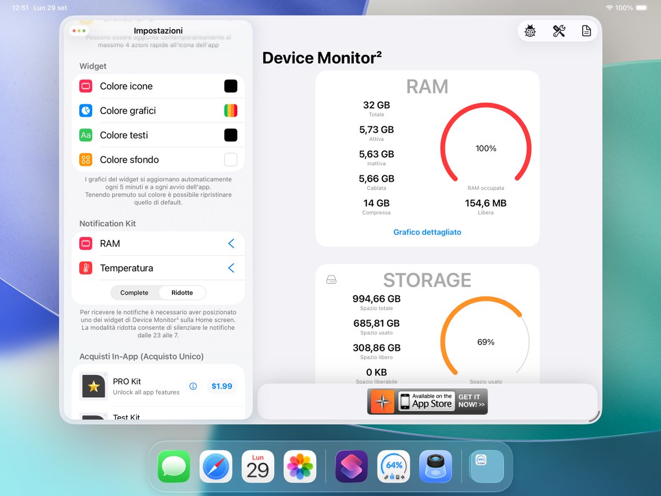Open Device Monitor 64% dock icon

click(393, 467)
